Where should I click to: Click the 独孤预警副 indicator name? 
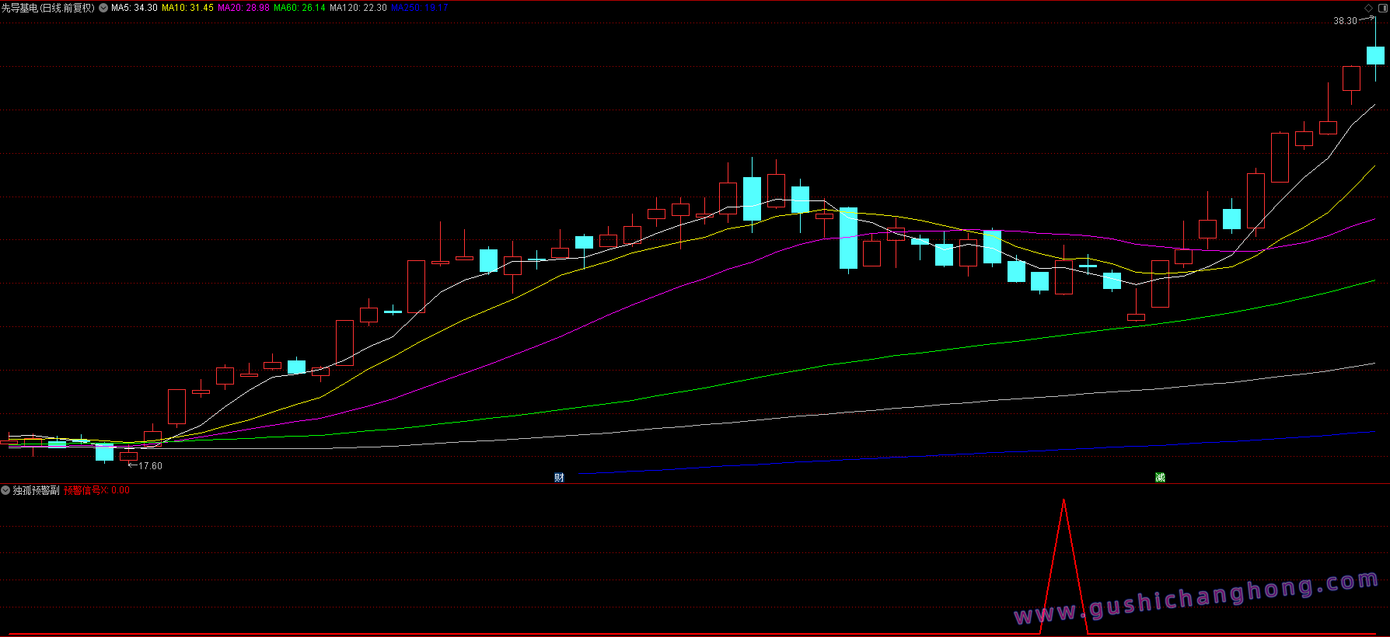(x=37, y=490)
